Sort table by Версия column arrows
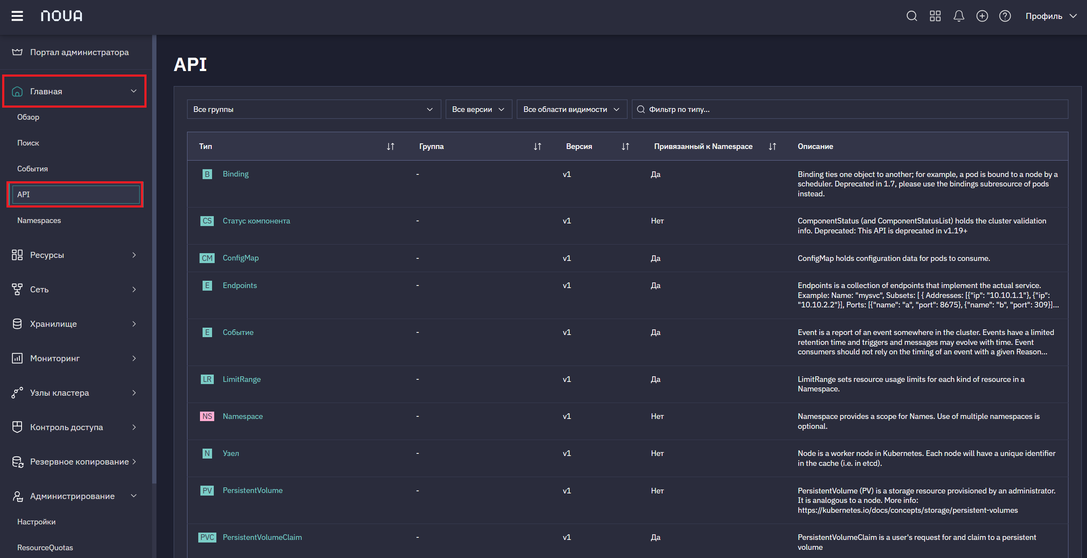 (625, 146)
